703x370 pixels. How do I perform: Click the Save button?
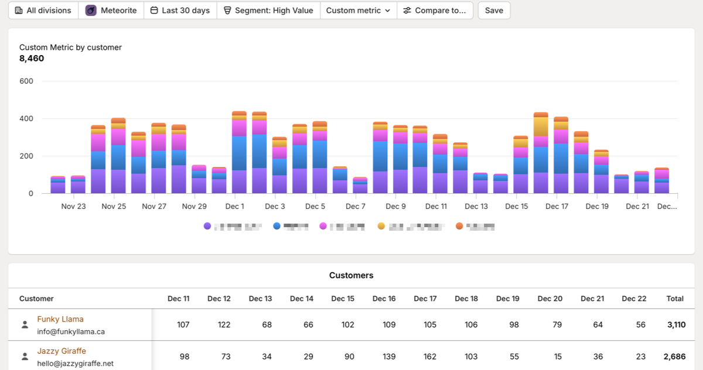point(494,10)
